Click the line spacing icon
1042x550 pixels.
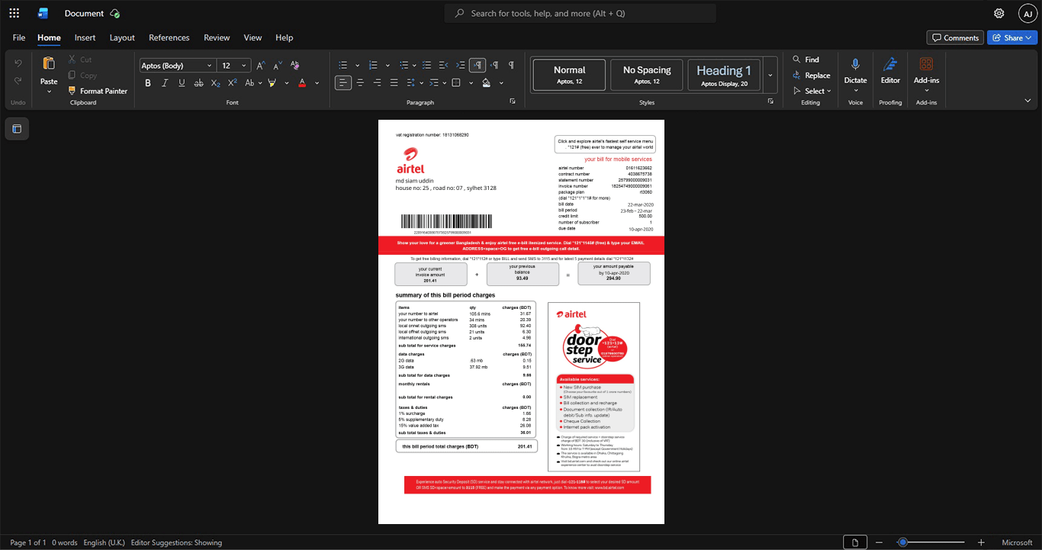[x=411, y=83]
